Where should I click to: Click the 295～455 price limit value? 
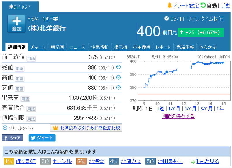coord(86,118)
